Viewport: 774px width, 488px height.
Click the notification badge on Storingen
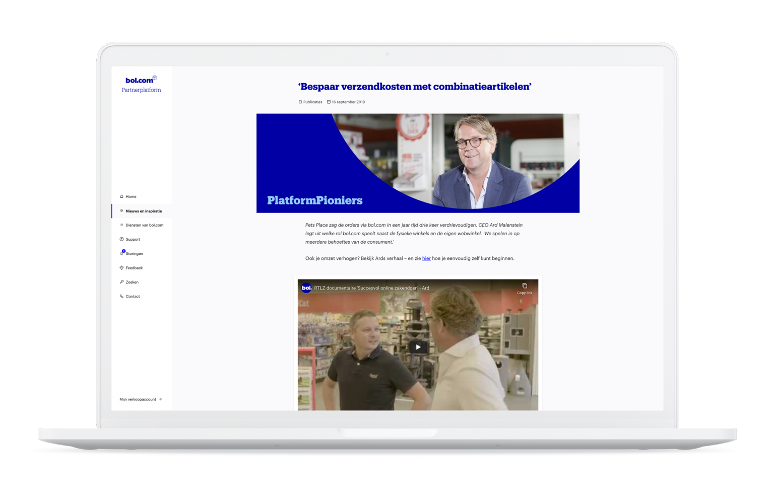click(123, 250)
